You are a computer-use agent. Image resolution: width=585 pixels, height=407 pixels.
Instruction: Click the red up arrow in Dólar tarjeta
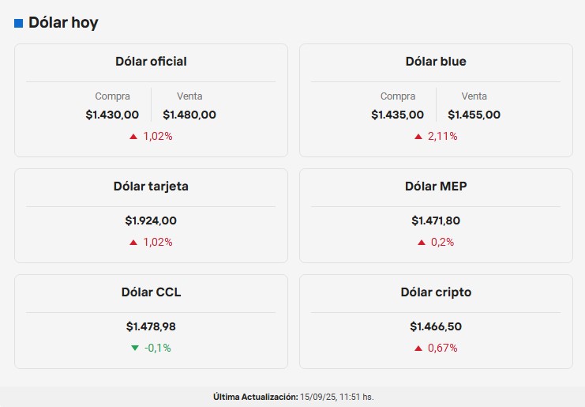(x=133, y=243)
